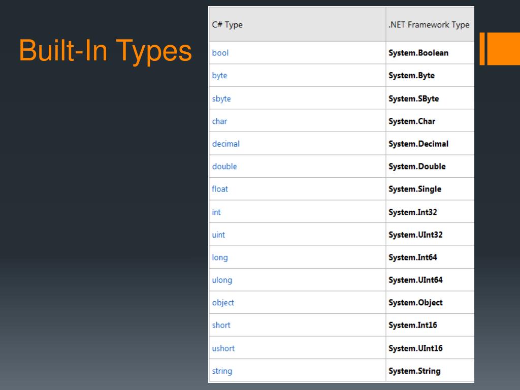Click the C# Type column header
Image resolution: width=520 pixels, height=390 pixels.
[x=297, y=24]
